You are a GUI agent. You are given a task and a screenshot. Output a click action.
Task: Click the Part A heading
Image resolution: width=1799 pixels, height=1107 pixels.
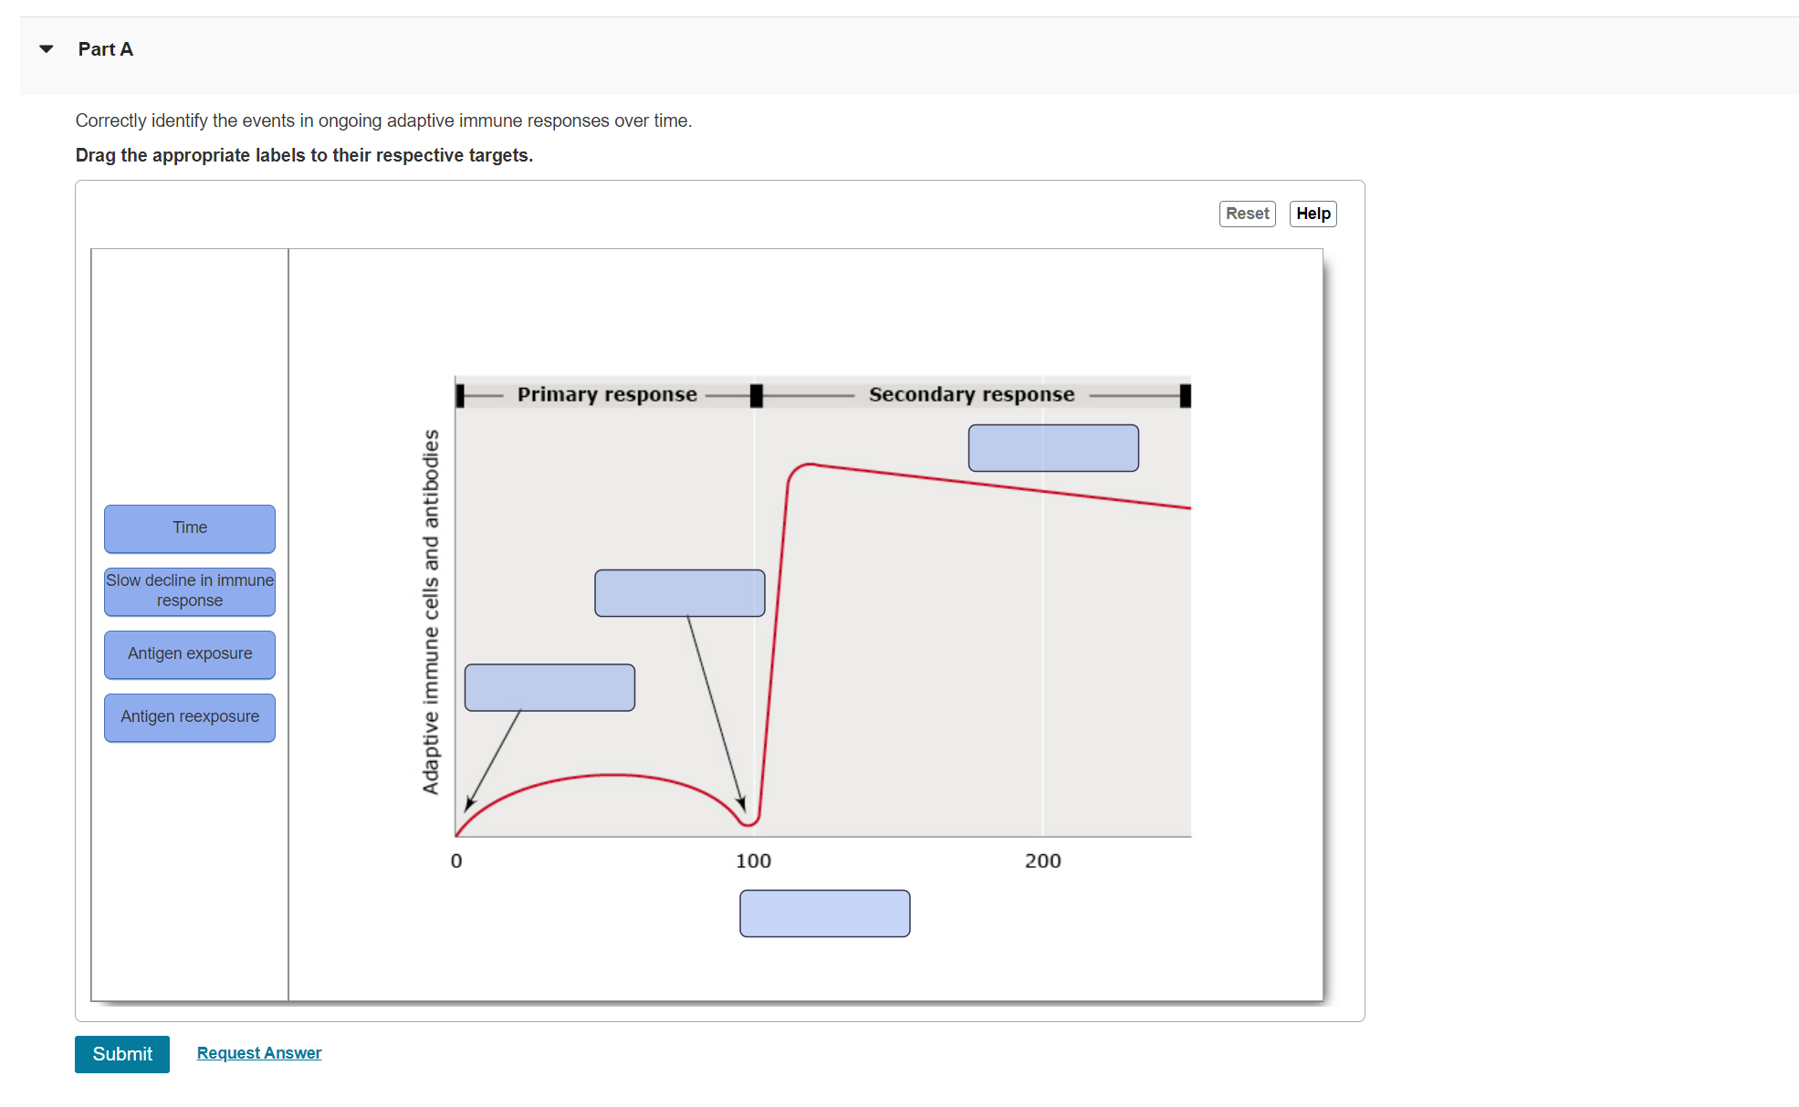coord(106,49)
